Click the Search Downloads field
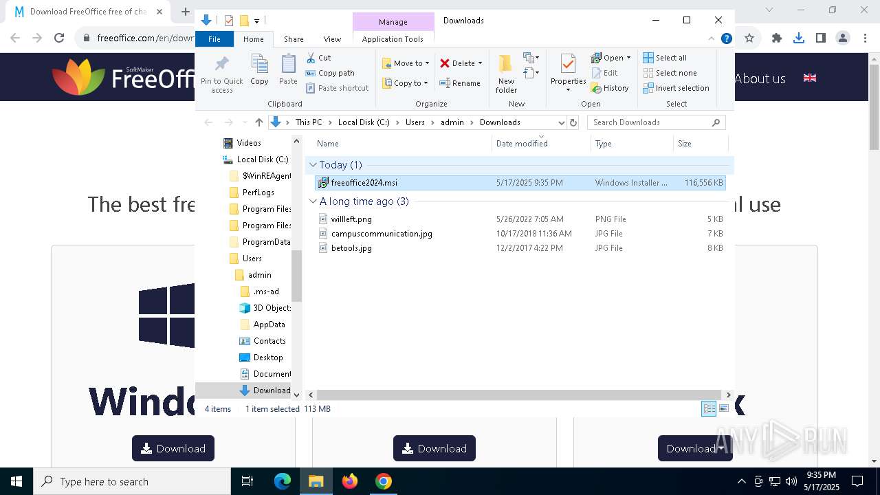 click(656, 122)
